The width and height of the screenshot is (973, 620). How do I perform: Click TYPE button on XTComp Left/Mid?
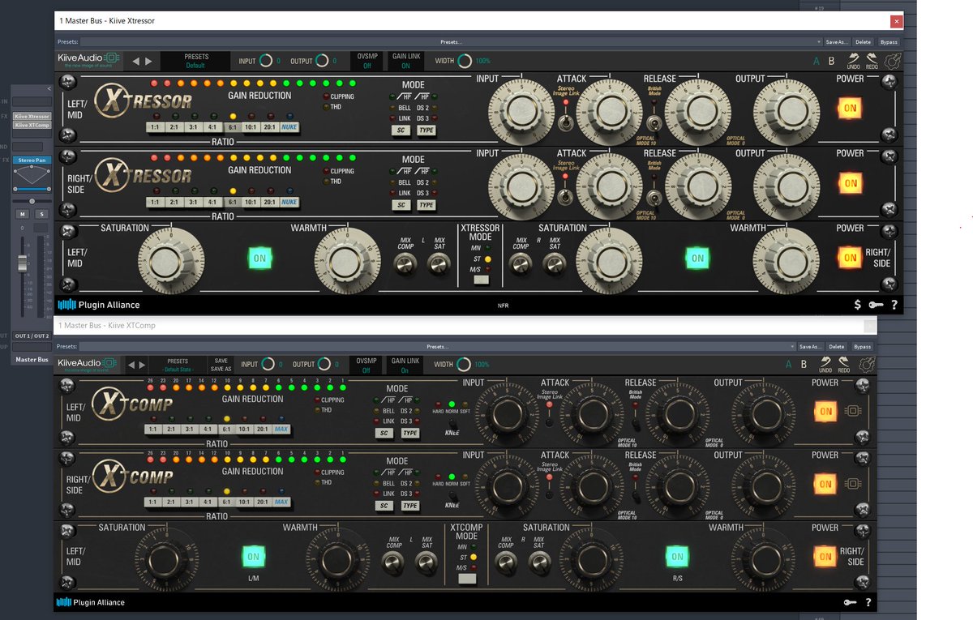point(410,434)
